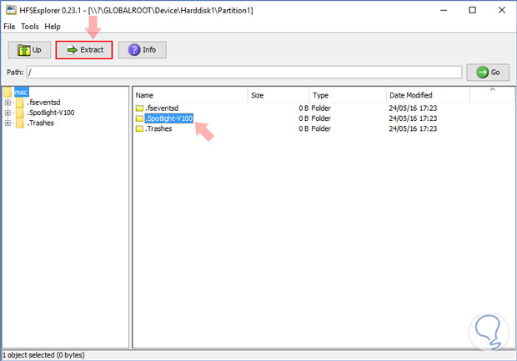Focus the Path input field
Viewport: 517px width, 361px height.
coord(244,73)
